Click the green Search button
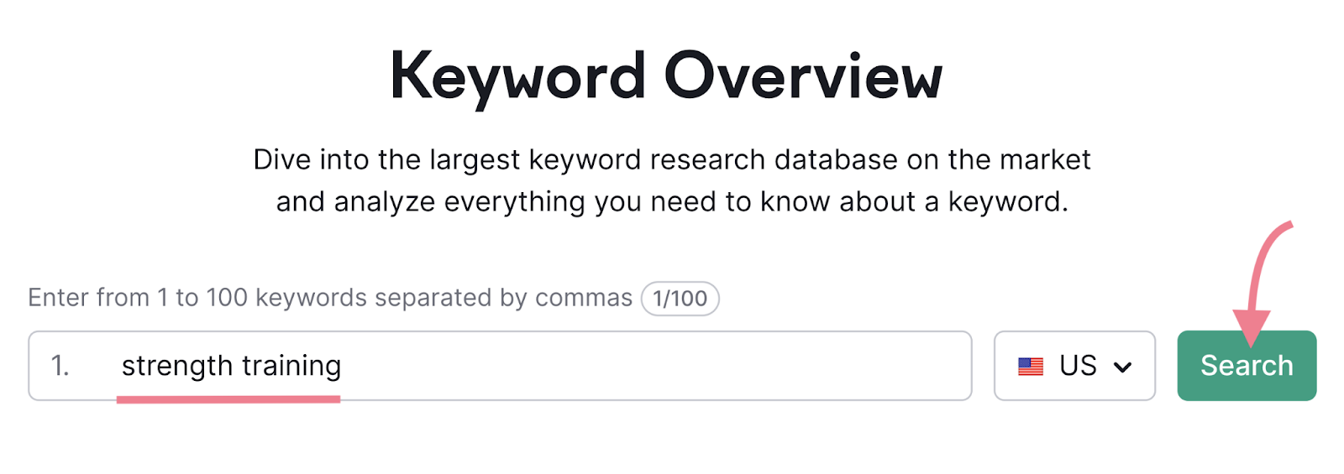1344x474 pixels. click(x=1246, y=366)
